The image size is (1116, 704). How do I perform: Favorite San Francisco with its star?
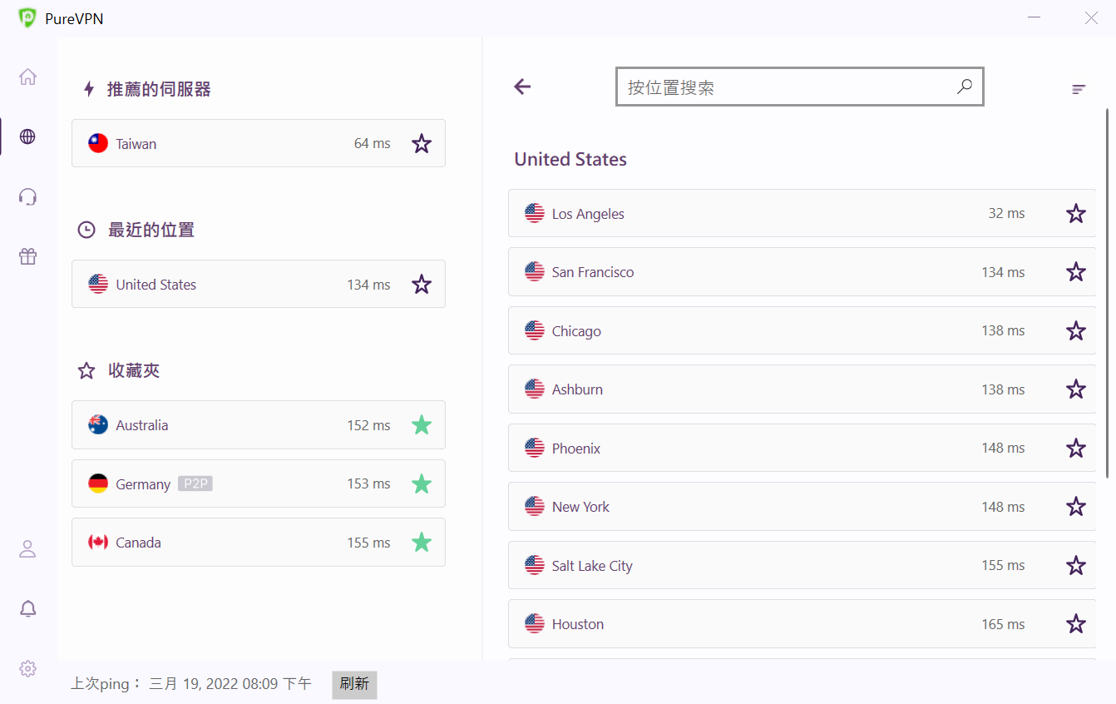pos(1076,272)
